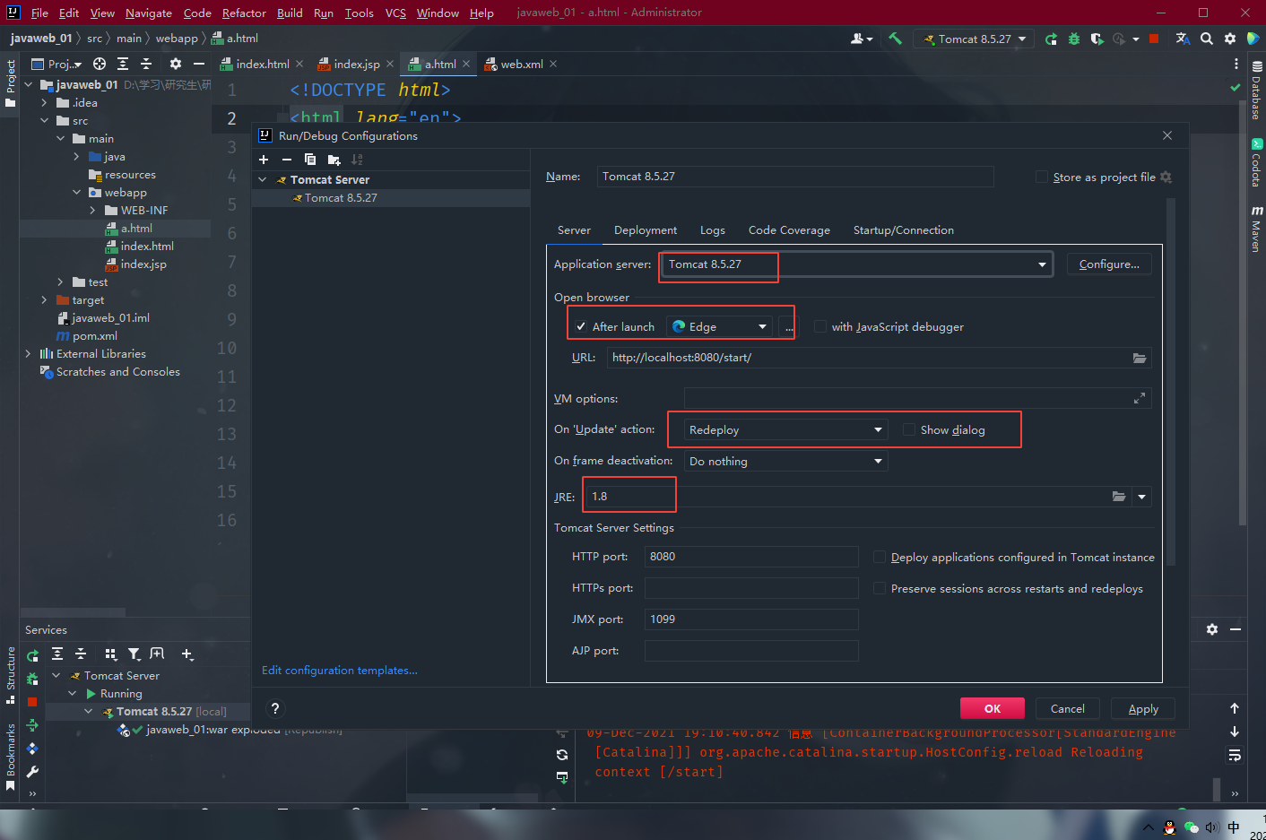Save configuration to folder icon in dialog
1266x840 pixels.
[334, 160]
